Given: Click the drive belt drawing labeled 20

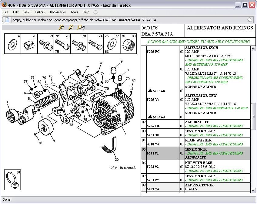Looking at the screenshot, I should point(109,145).
